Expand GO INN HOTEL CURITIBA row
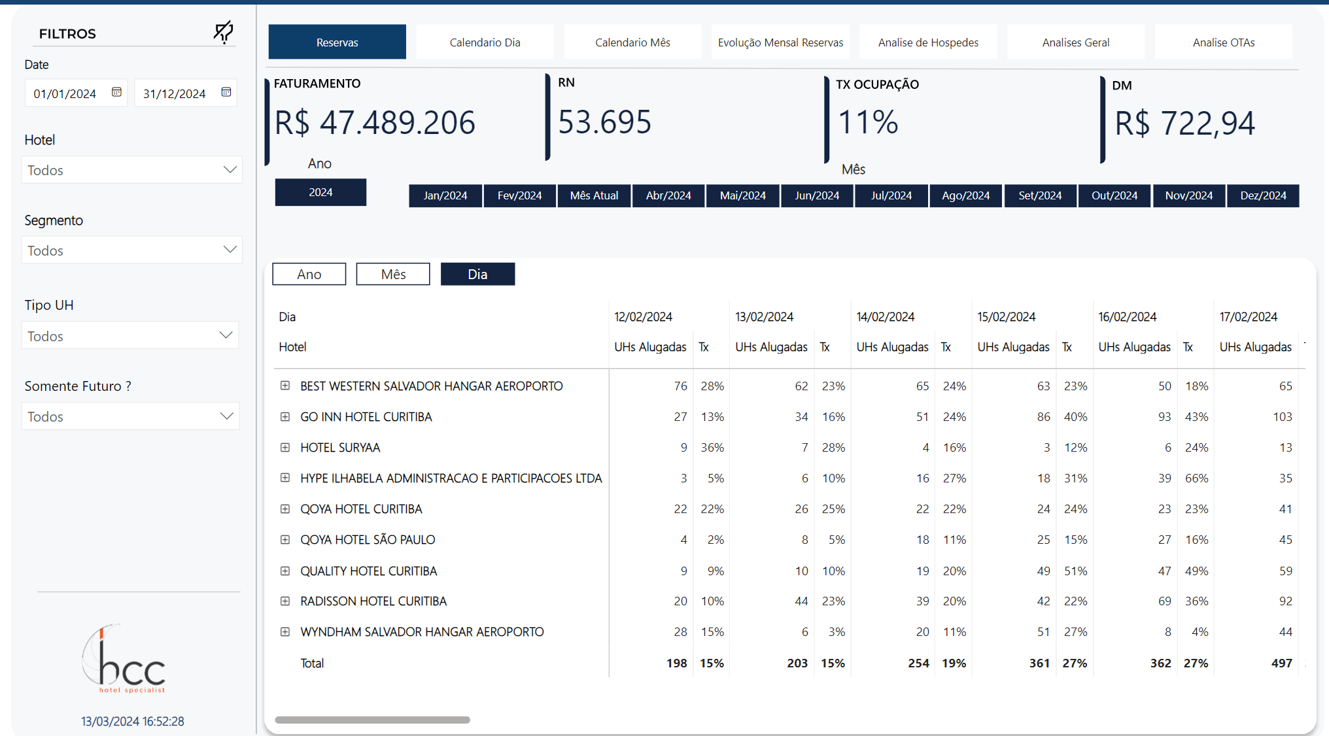Screen dimensions: 1329x736 (x=285, y=416)
